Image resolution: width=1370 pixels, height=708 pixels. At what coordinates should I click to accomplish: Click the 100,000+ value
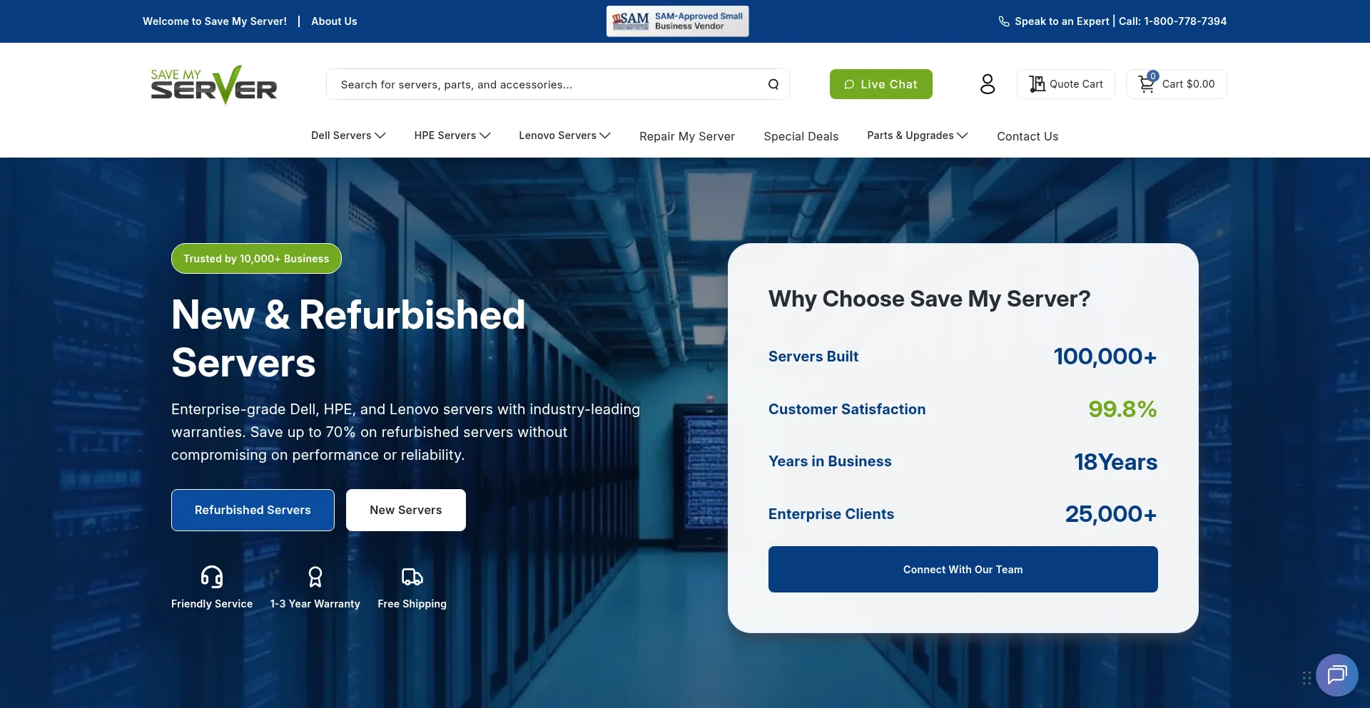[1105, 356]
